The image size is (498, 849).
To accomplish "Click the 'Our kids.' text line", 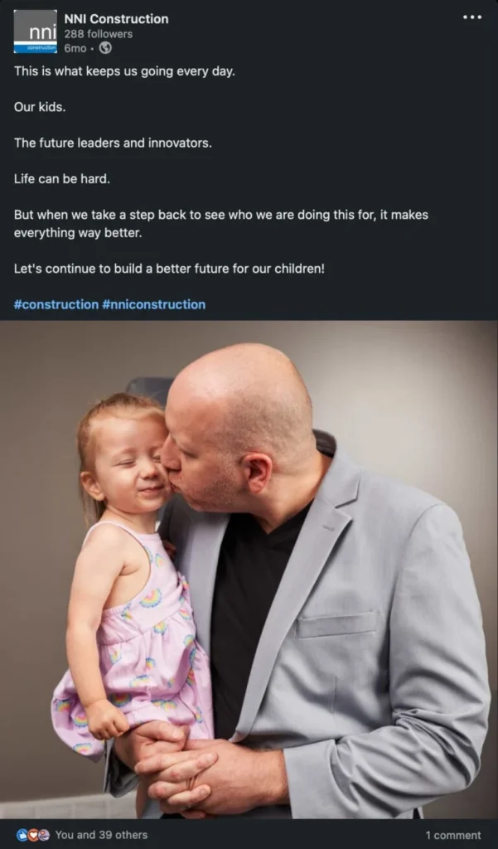I will pyautogui.click(x=40, y=107).
